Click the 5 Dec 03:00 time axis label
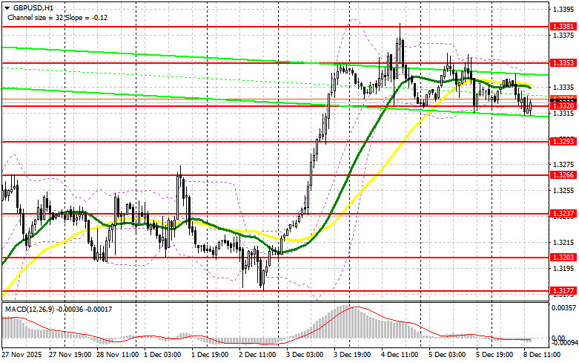This screenshot has height=363, width=579. (447, 355)
